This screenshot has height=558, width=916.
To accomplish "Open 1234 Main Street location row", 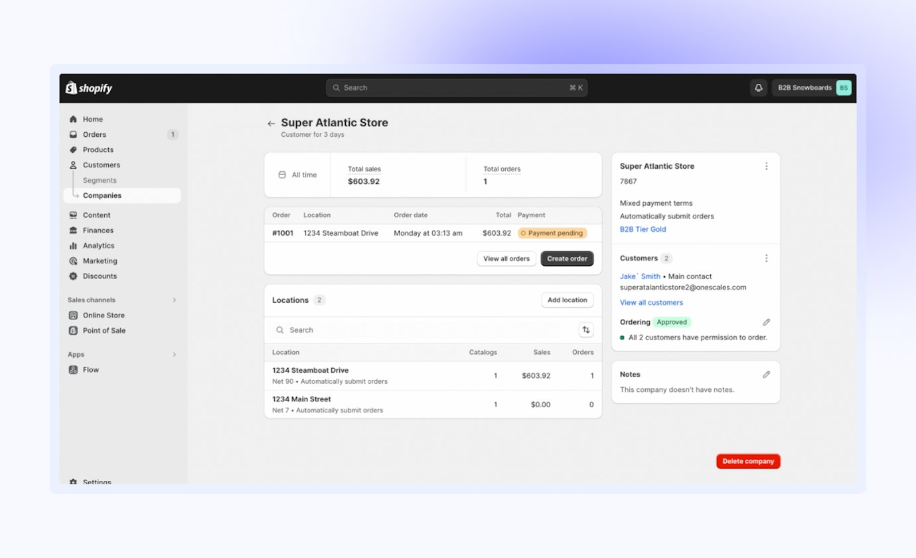I will 433,405.
